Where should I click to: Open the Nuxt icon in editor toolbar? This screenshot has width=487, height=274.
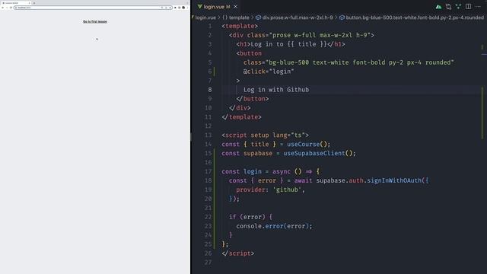[x=438, y=7]
